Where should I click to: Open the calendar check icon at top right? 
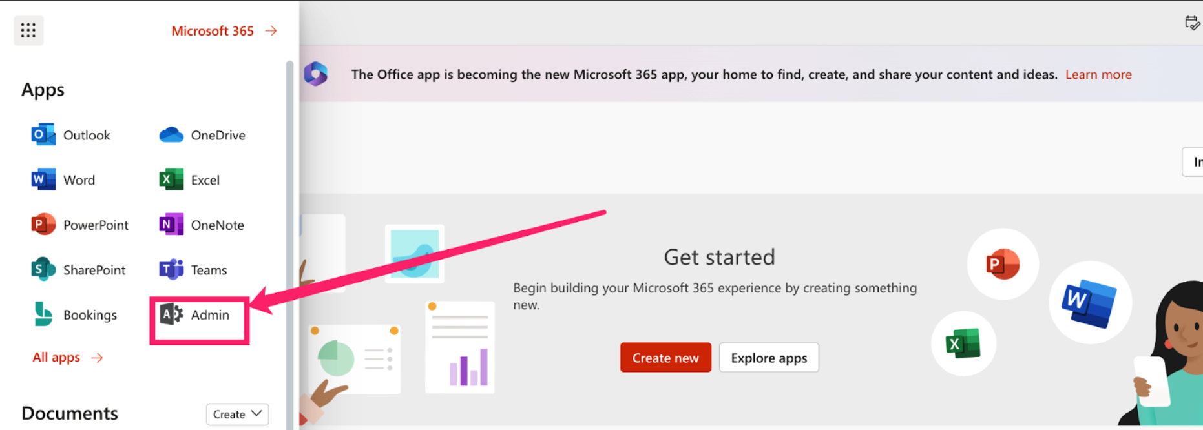coord(1192,23)
